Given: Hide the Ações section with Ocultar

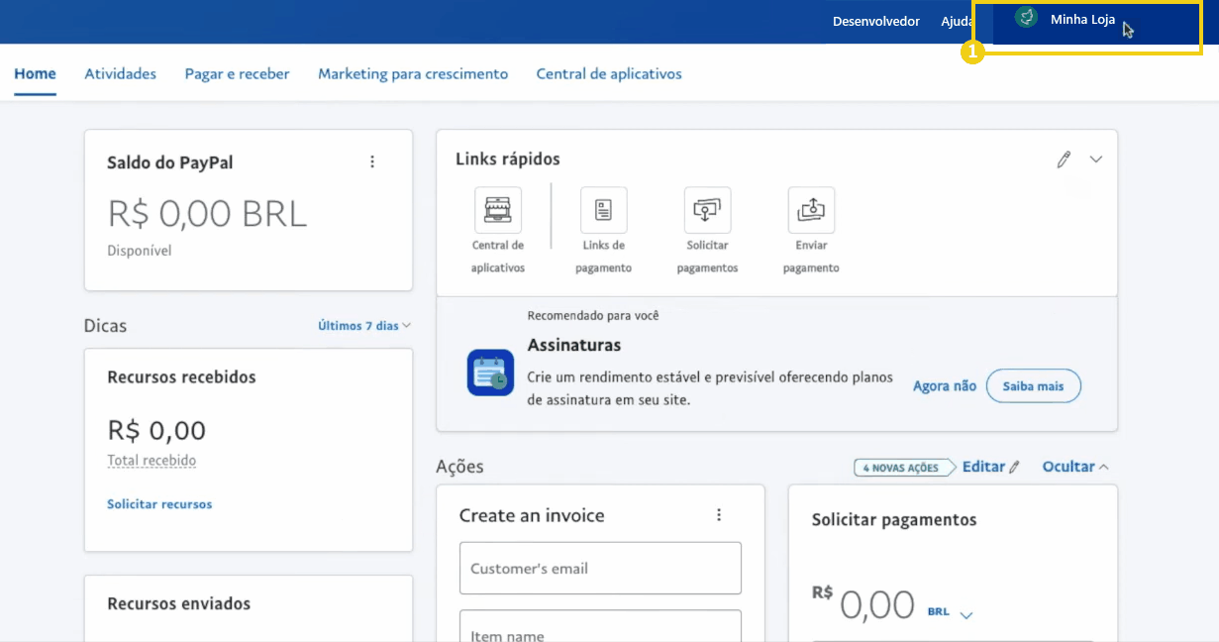Looking at the screenshot, I should click(1075, 467).
